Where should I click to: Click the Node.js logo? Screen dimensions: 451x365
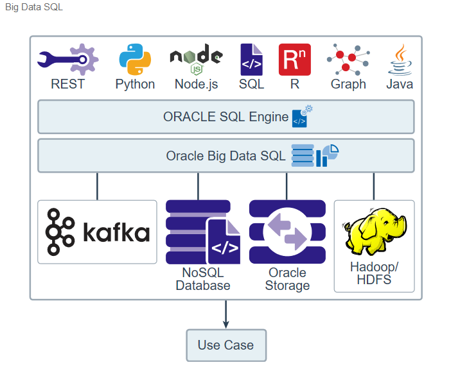coord(197,59)
